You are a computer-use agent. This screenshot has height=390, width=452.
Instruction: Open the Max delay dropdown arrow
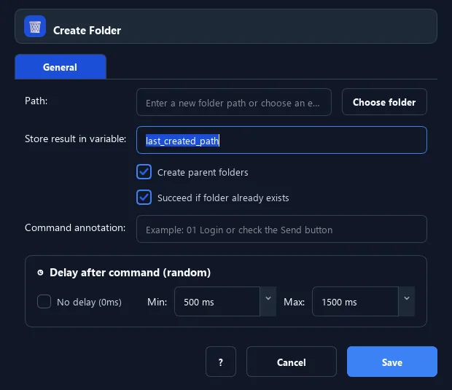pos(407,301)
